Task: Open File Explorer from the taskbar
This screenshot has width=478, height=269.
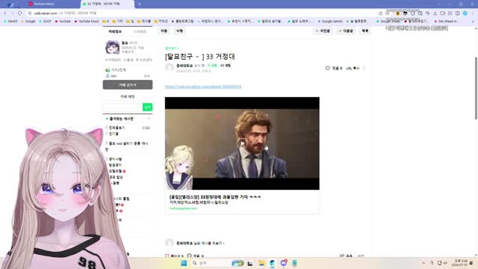Action: click(x=261, y=263)
